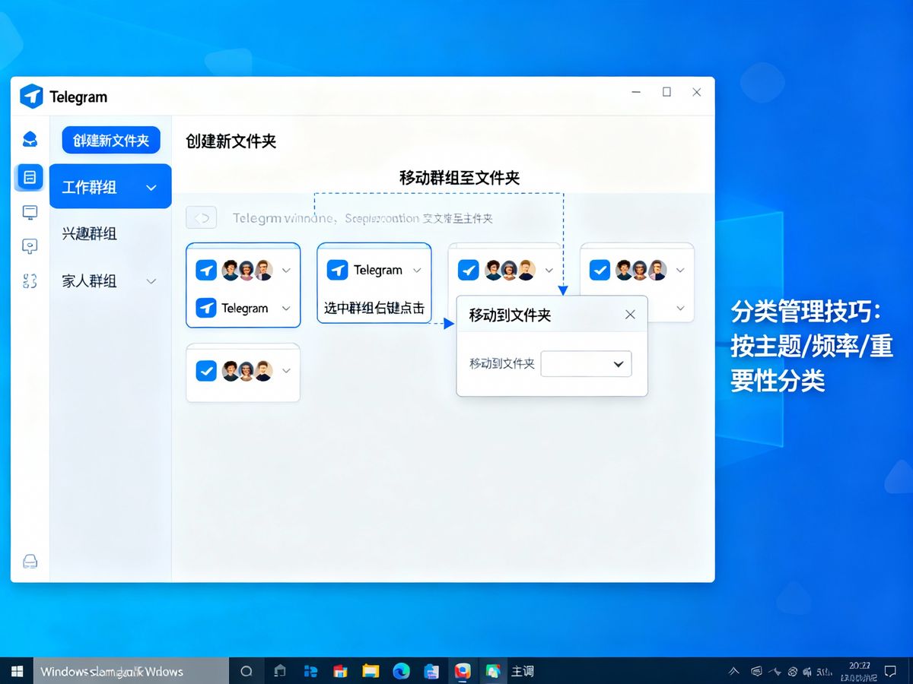Click the blue 创建新文件夹 button

(x=111, y=141)
